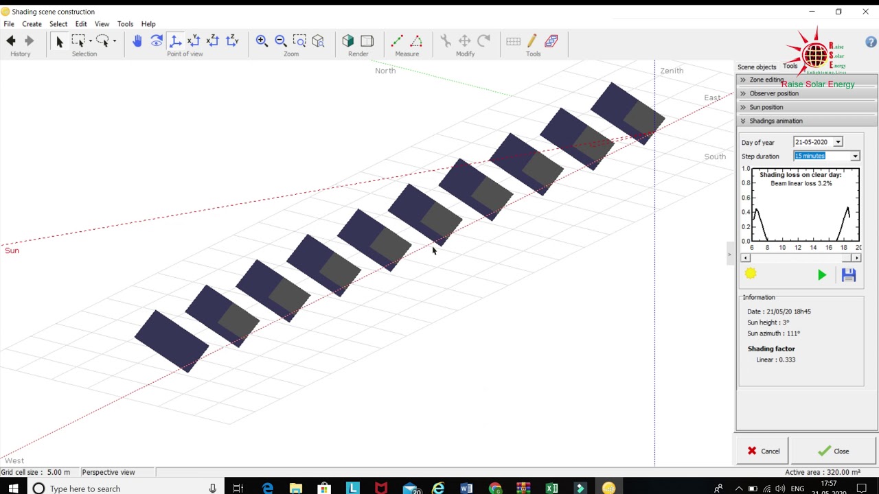Click the Cancel button

763,451
